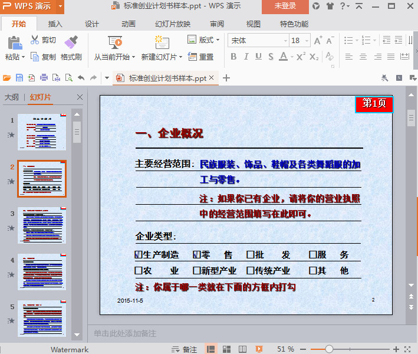The image size is (418, 354).
Task: Add a new document tab with plus
Action: [x=226, y=78]
